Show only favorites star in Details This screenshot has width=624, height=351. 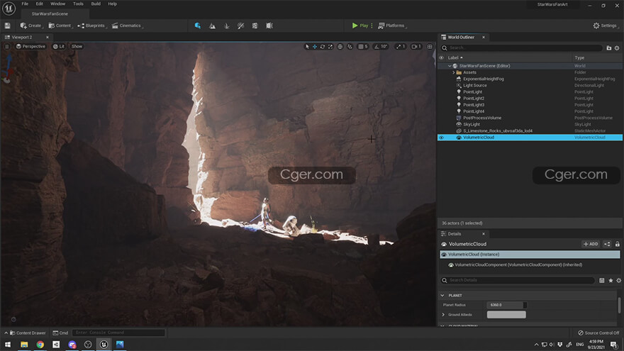point(611,281)
